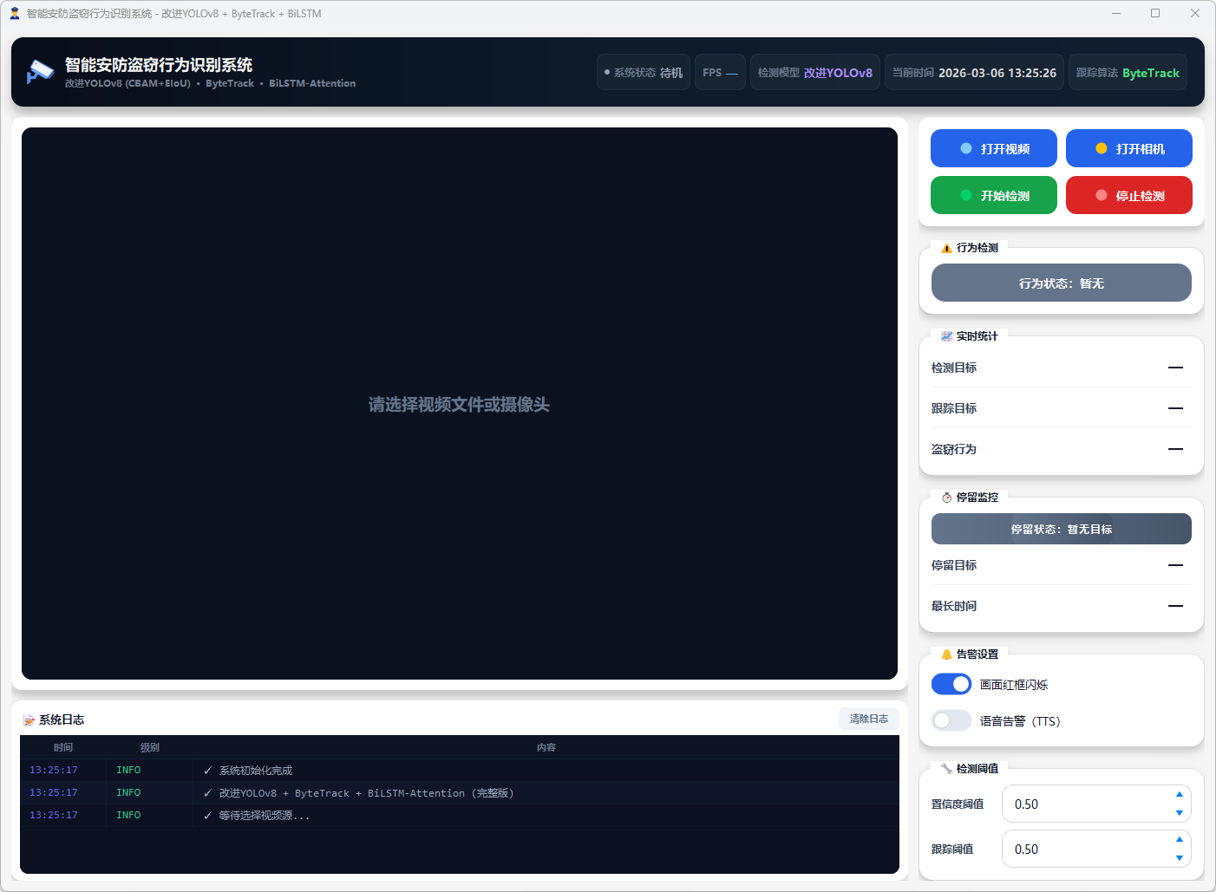Decrease 置信度阈值 with down arrow
The height and width of the screenshot is (892, 1216).
point(1179,813)
